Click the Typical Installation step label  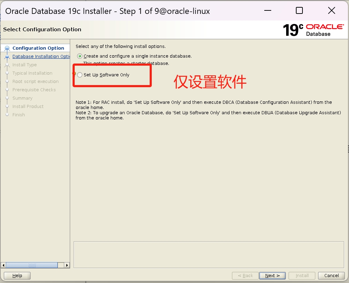(x=32, y=73)
